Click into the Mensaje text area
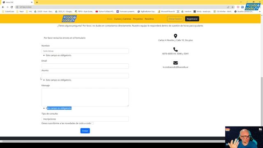The height and width of the screenshot is (148, 263). coord(85,97)
